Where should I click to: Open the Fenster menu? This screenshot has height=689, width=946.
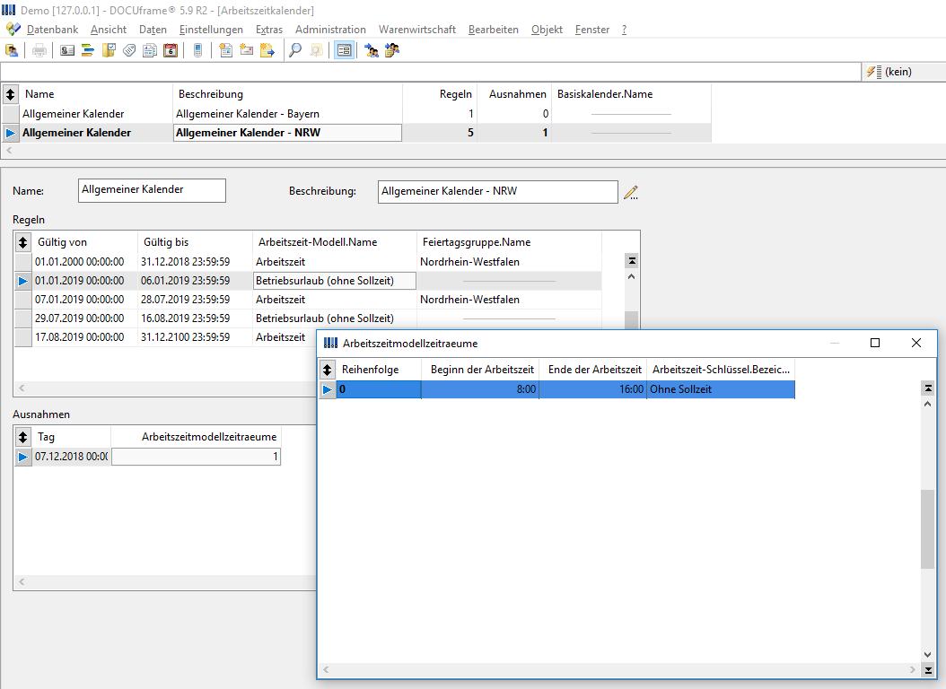tap(591, 30)
